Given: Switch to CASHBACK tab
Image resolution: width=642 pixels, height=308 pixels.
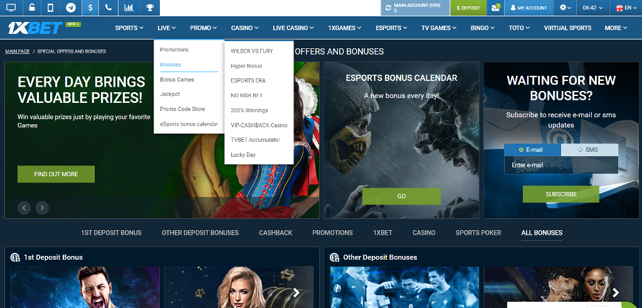Looking at the screenshot, I should point(276,233).
